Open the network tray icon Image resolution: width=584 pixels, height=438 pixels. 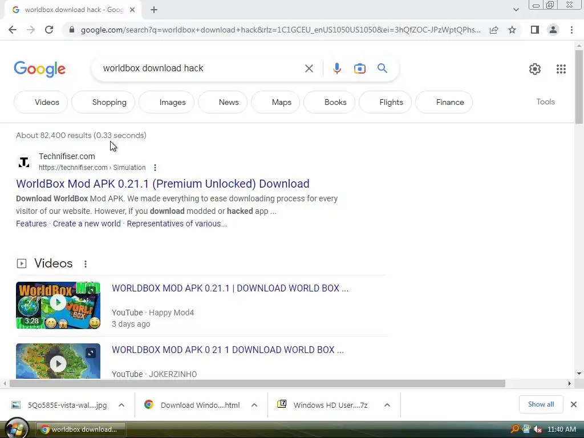coord(526,429)
